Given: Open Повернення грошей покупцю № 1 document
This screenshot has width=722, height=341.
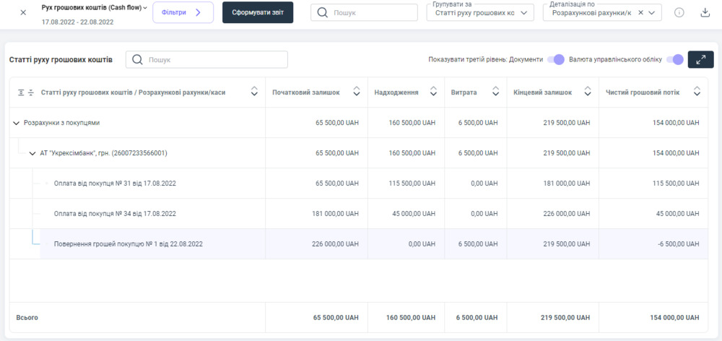Looking at the screenshot, I should (128, 244).
